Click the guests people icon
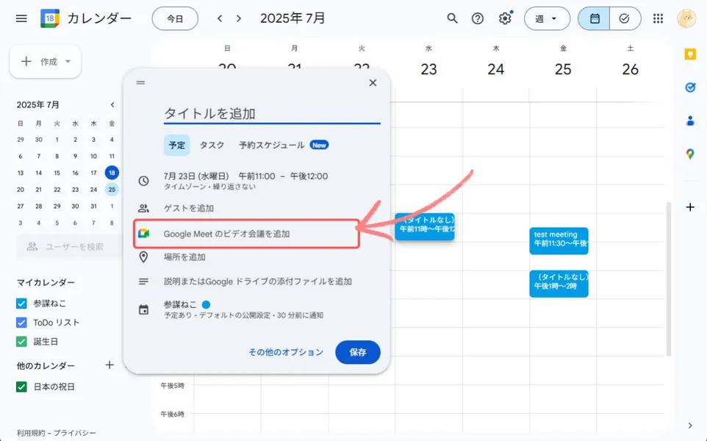Screen dimensions: 707x441 [143, 208]
